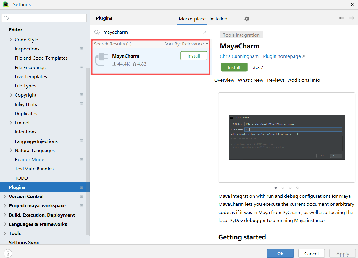This screenshot has height=258, width=358.
Task: Select File Types setting
Action: click(25, 86)
